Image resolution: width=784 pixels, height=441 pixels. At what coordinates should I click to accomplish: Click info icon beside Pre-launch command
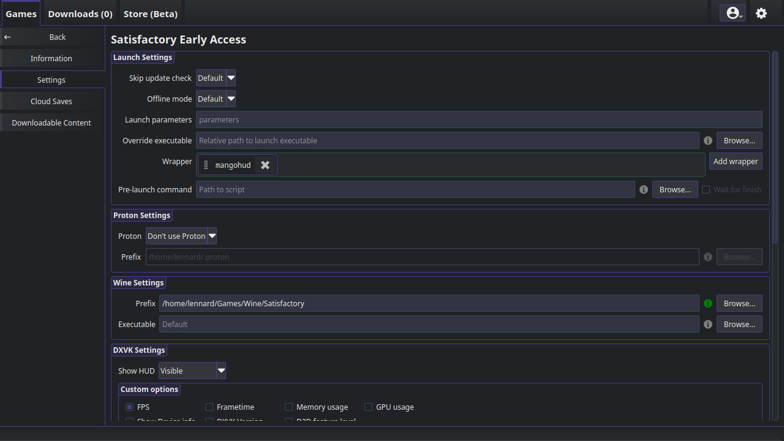(x=644, y=189)
